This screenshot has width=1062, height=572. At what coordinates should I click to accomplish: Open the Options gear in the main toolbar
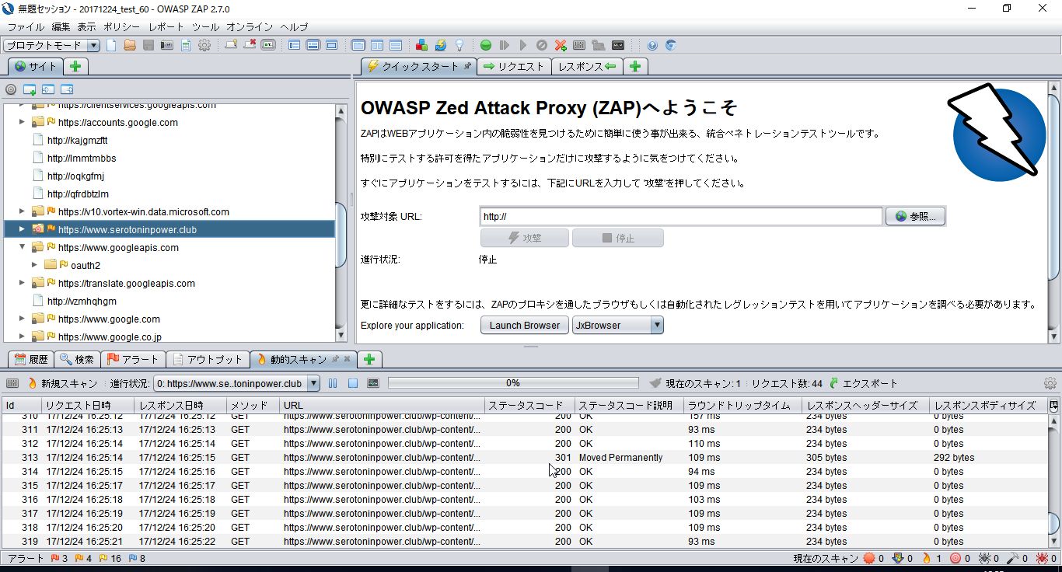coord(204,46)
